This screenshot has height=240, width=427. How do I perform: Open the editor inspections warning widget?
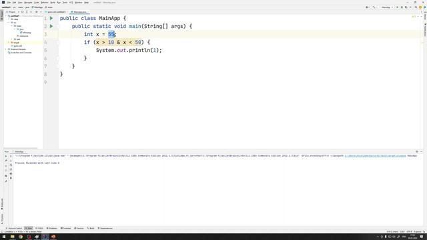point(414,17)
